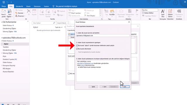
Task: Select Aykut folder in folder tree
Action: (x=15, y=44)
